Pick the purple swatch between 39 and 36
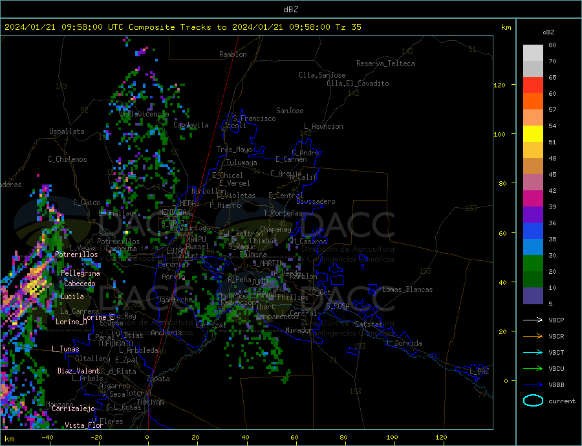 tap(533, 215)
